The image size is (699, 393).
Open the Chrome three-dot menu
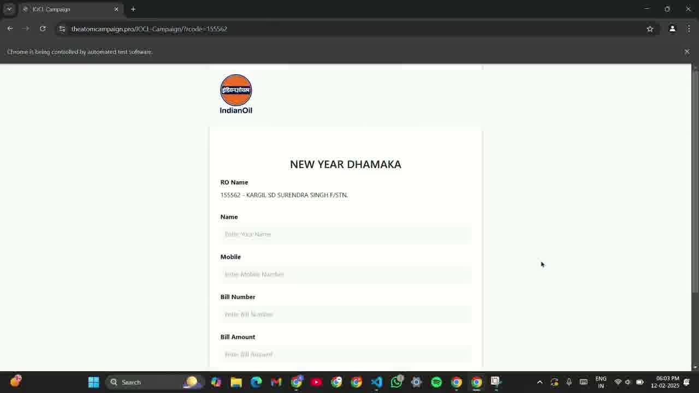tap(689, 29)
